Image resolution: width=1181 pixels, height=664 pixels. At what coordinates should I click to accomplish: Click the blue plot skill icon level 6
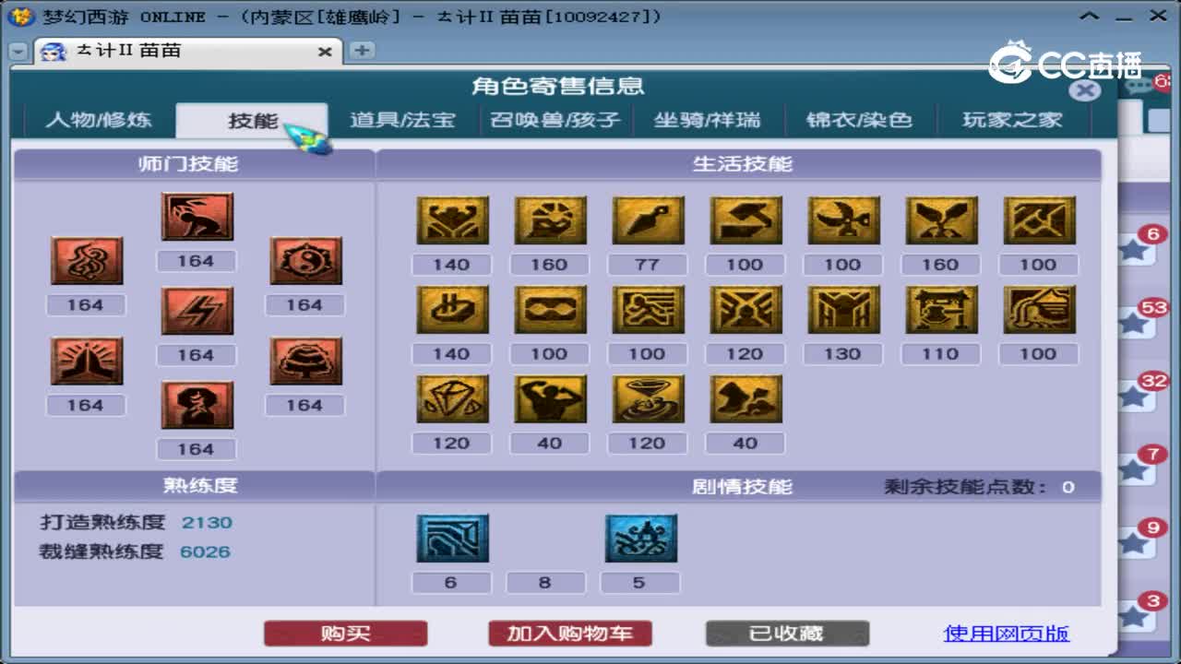(x=452, y=539)
